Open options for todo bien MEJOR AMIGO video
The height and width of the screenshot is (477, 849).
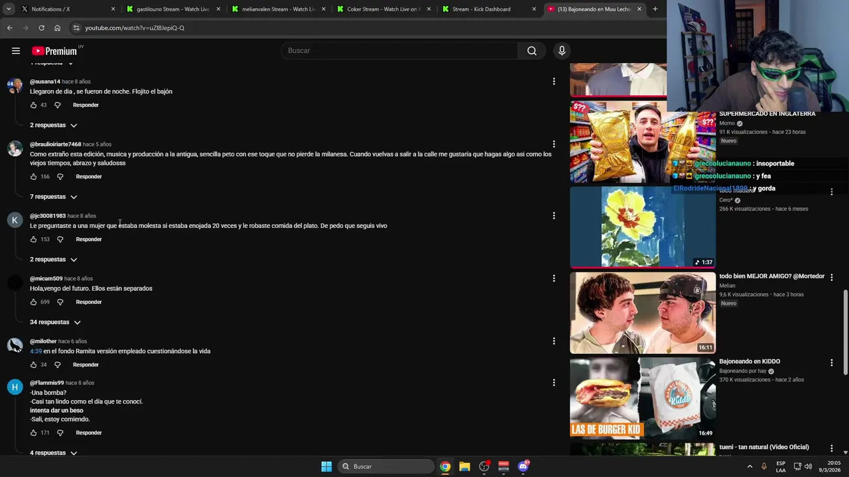coord(832,277)
